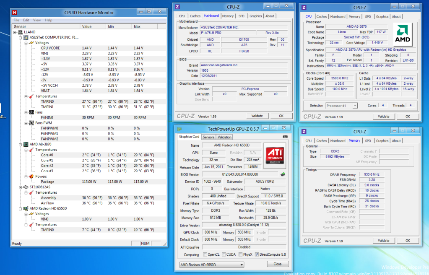Collapse the ASUSTeK COMPUTER INC. node

[x=20, y=37]
